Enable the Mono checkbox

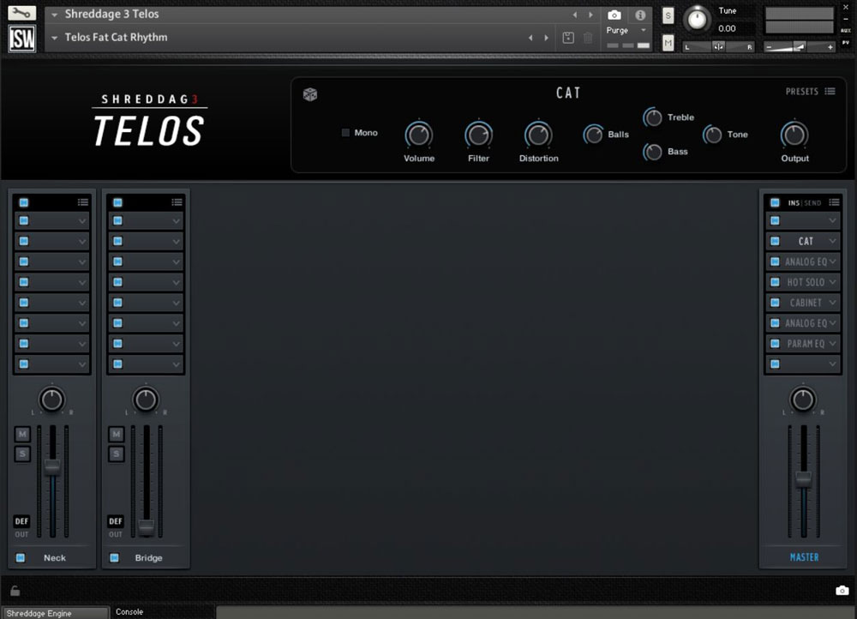(x=345, y=132)
